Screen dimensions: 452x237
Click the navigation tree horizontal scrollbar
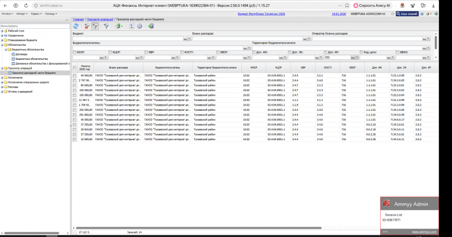pyautogui.click(x=32, y=233)
